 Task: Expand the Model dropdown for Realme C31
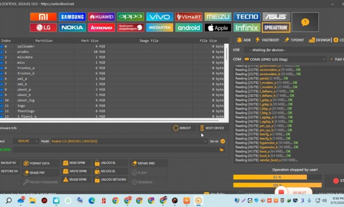coord(129,141)
